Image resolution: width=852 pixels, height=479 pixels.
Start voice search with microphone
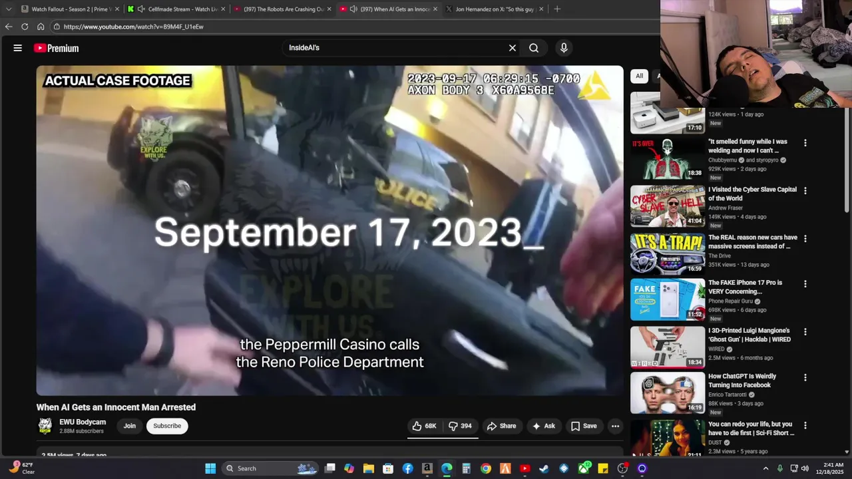click(x=564, y=48)
